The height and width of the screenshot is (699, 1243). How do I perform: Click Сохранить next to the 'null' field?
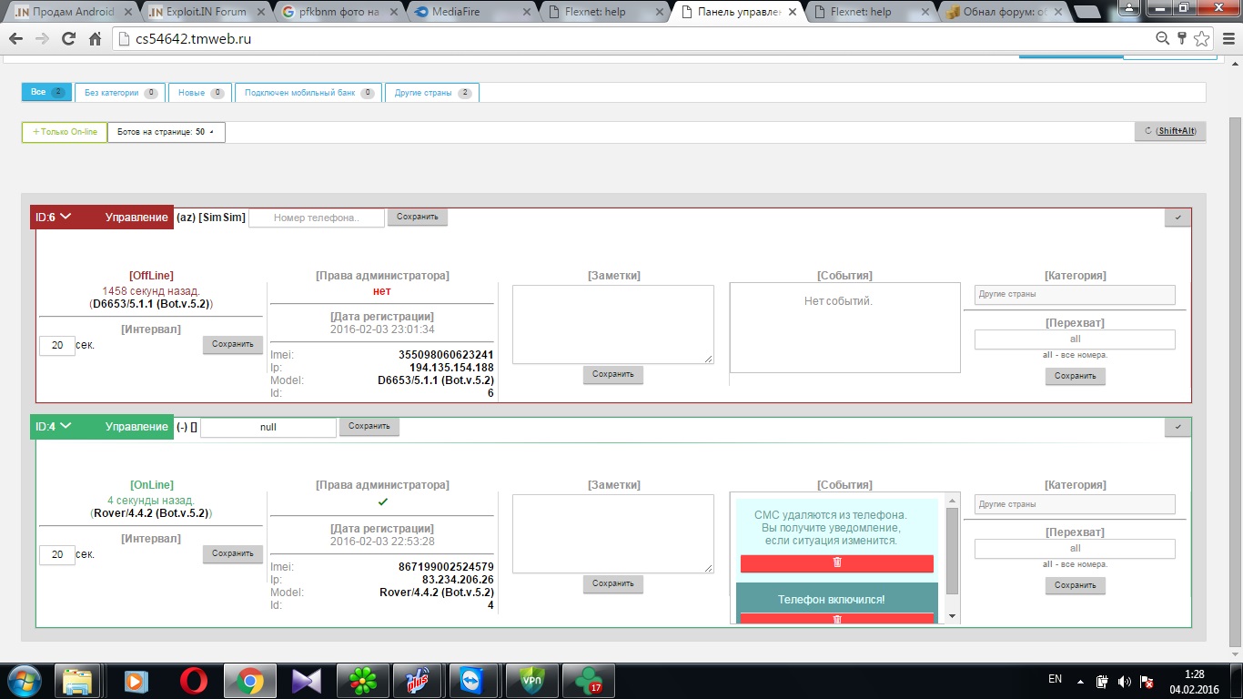pos(369,426)
